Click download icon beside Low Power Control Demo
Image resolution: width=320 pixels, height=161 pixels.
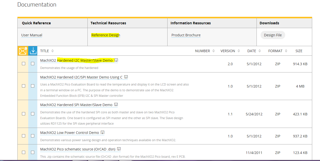103,132
